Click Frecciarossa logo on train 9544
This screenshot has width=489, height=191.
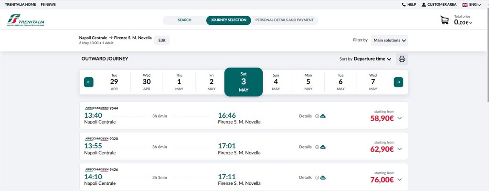coord(96,108)
